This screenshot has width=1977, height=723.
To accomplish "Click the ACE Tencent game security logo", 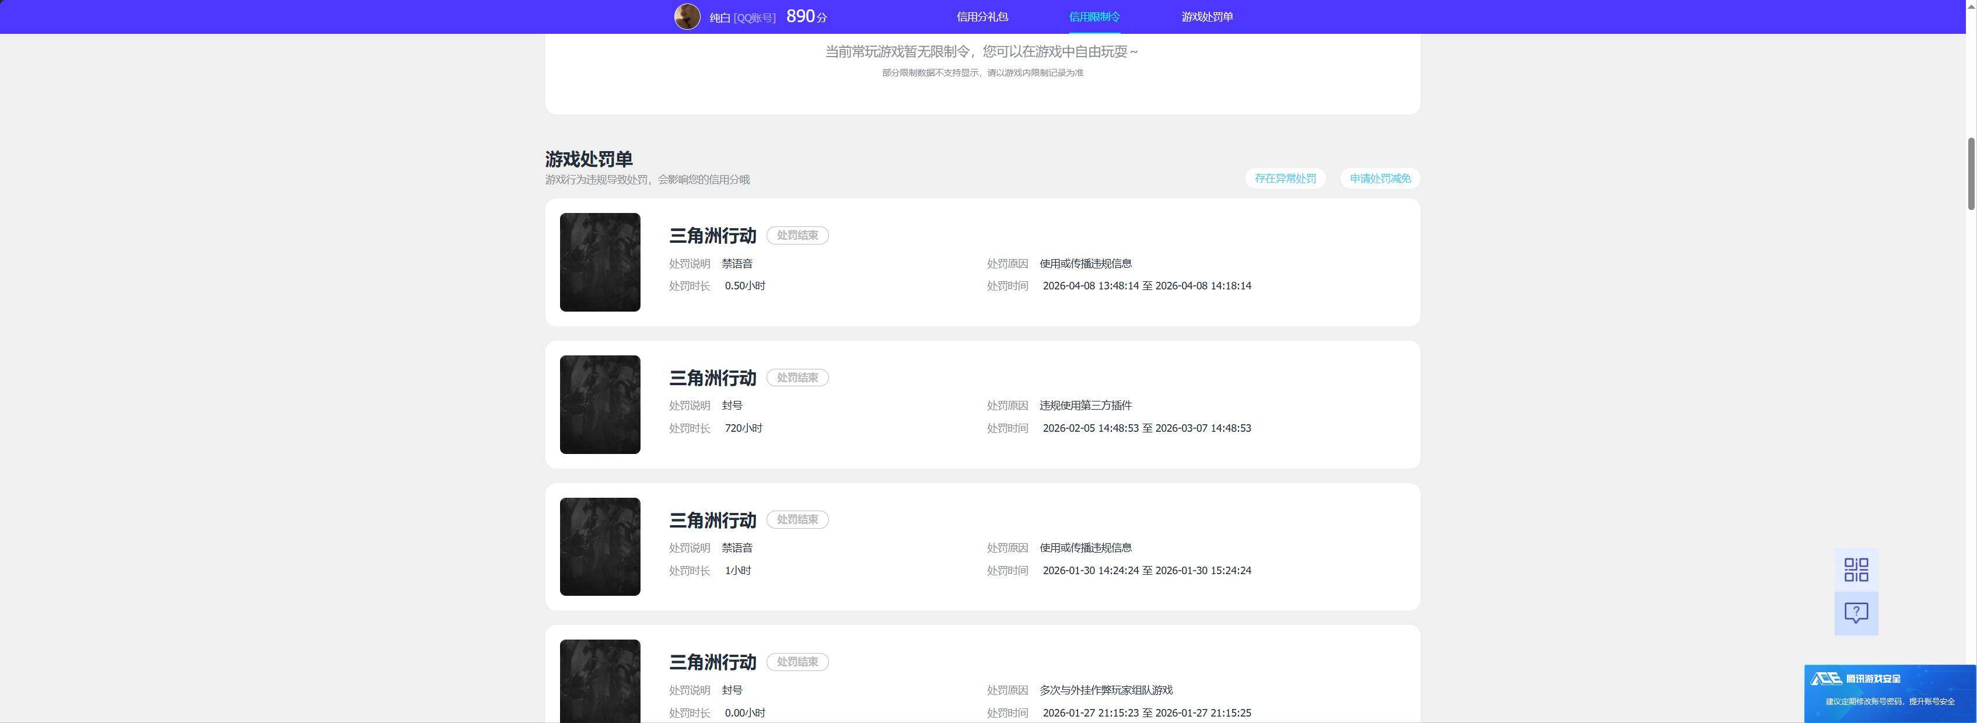I will [x=1855, y=679].
